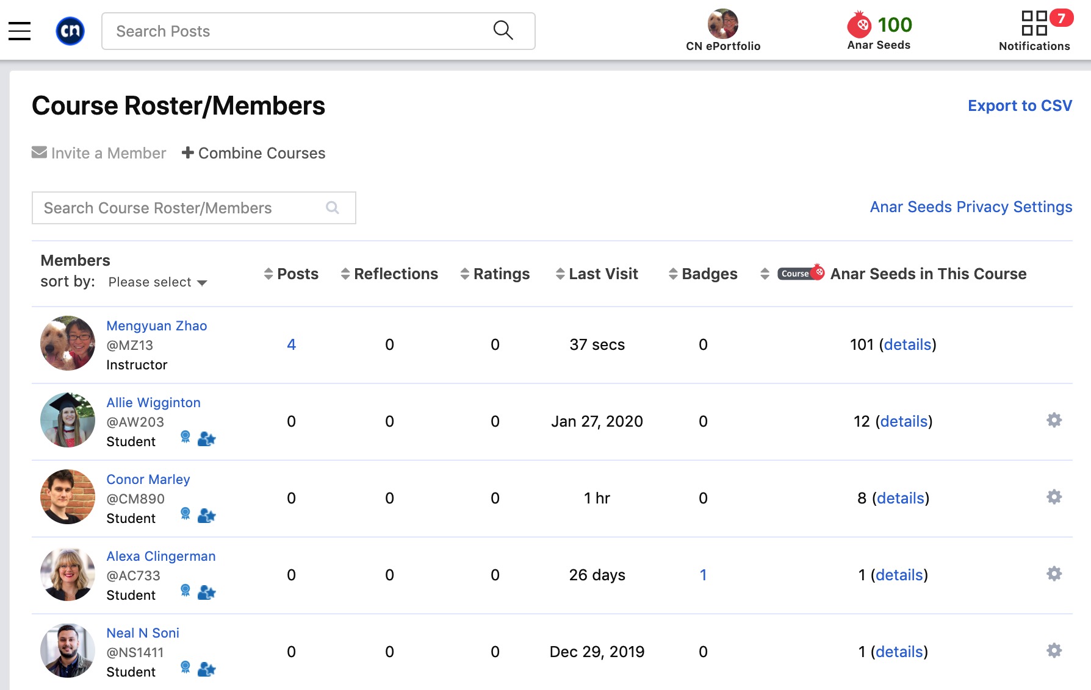Sort roster by Reflections column

(x=389, y=274)
